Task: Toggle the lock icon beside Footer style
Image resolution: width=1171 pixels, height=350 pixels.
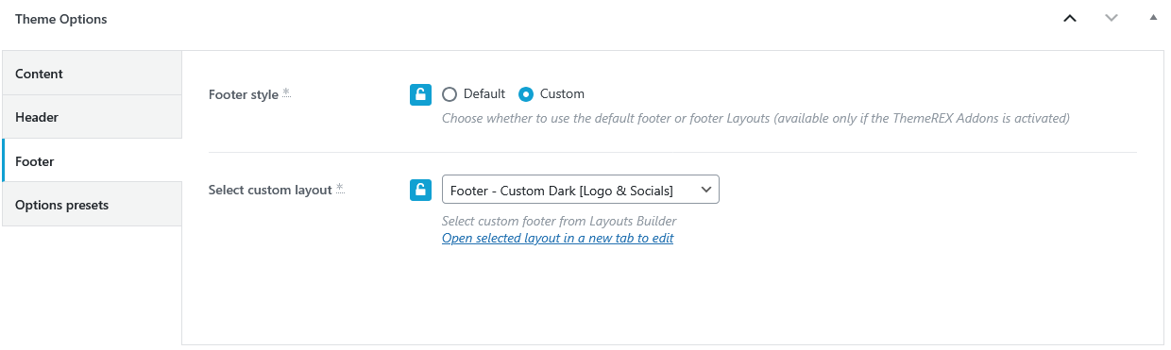Action: [420, 94]
